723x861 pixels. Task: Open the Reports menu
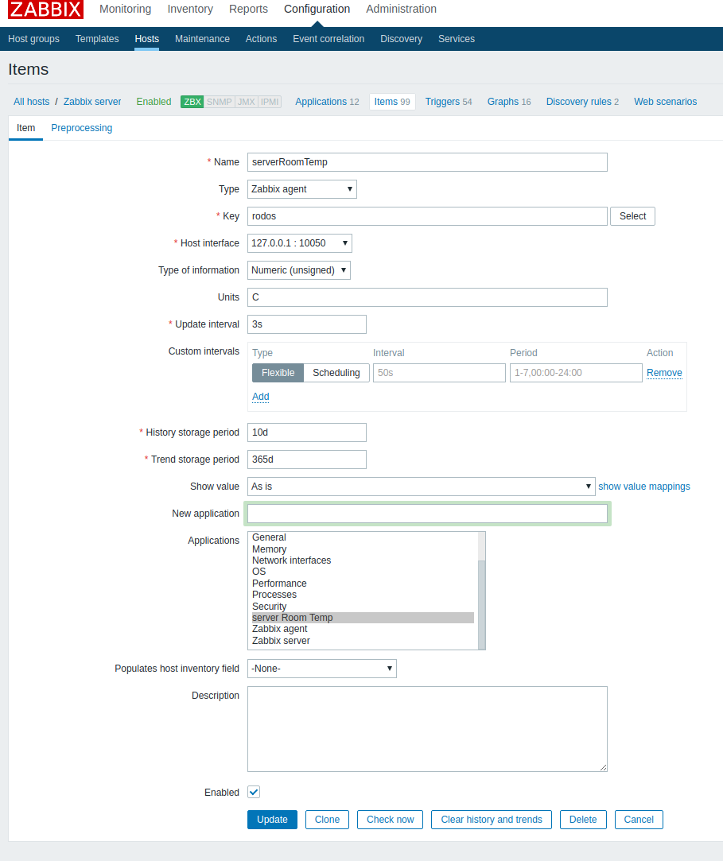(248, 9)
